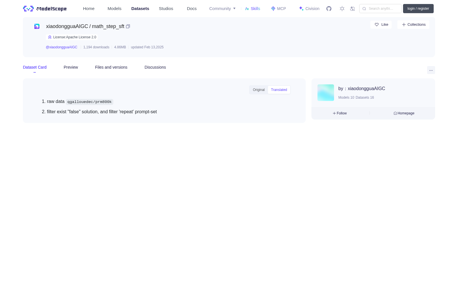Click the search magnifier icon

click(364, 9)
